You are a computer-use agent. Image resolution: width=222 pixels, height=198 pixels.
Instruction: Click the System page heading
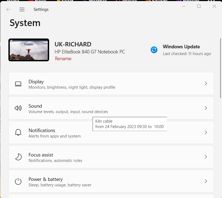point(25,23)
